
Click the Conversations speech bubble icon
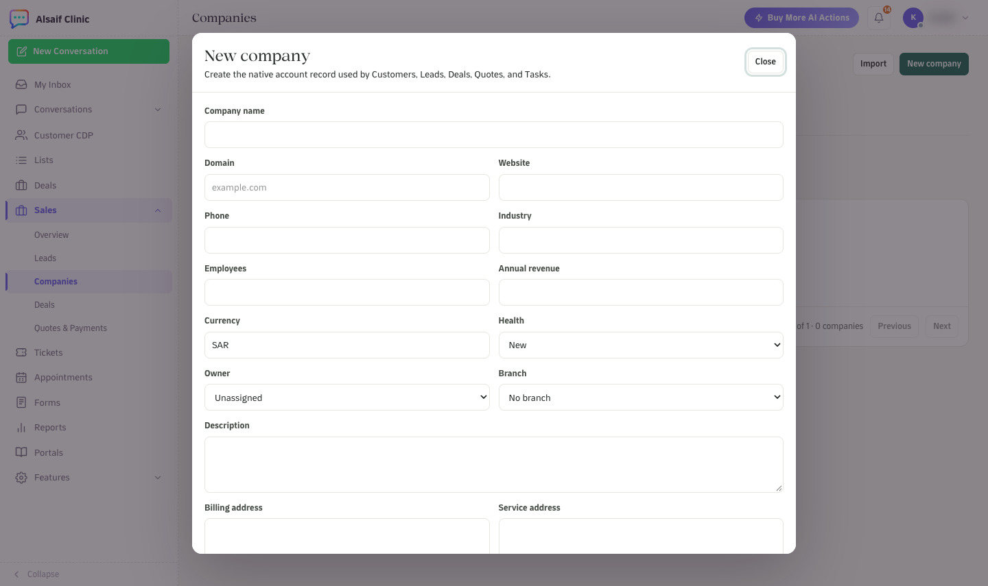(x=21, y=109)
